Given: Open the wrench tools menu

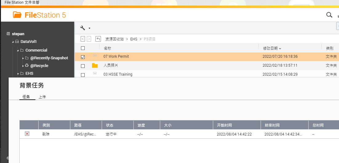Looking at the screenshot, I should (x=83, y=28).
